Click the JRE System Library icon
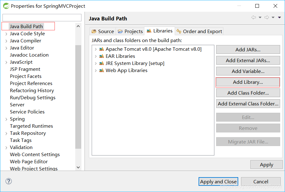This screenshot has height=192, width=285. coord(102,63)
